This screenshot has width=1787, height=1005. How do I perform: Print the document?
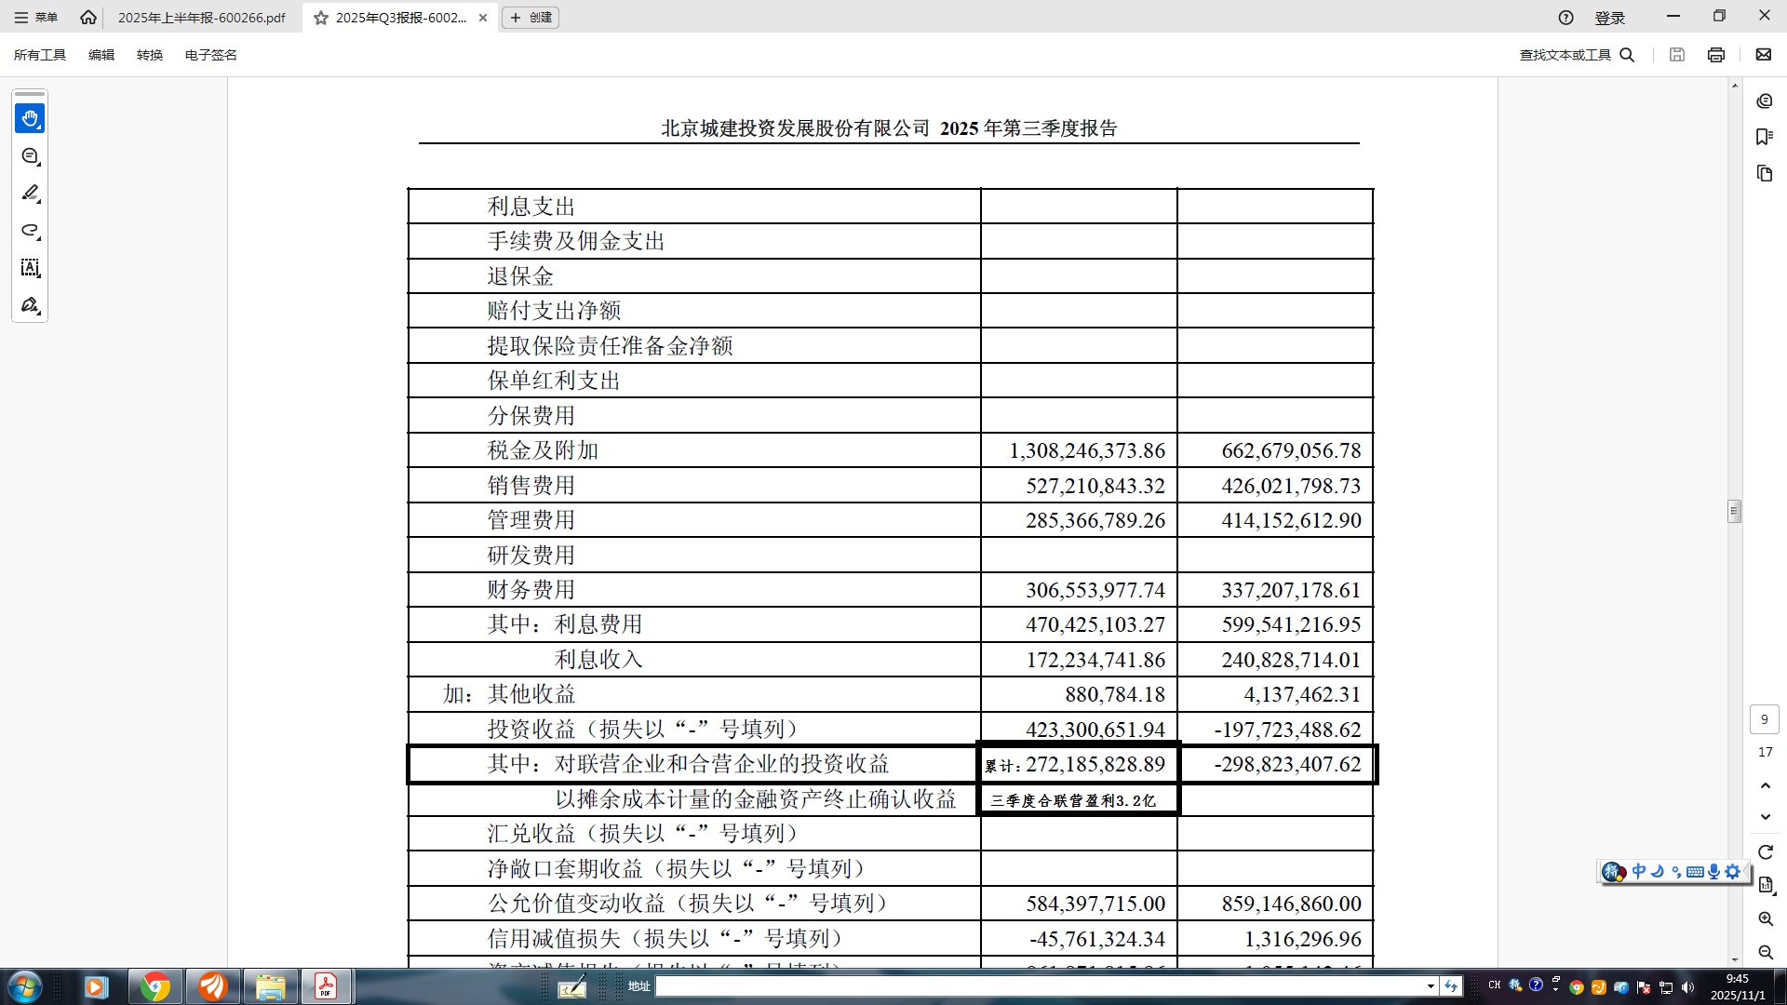[x=1715, y=55]
